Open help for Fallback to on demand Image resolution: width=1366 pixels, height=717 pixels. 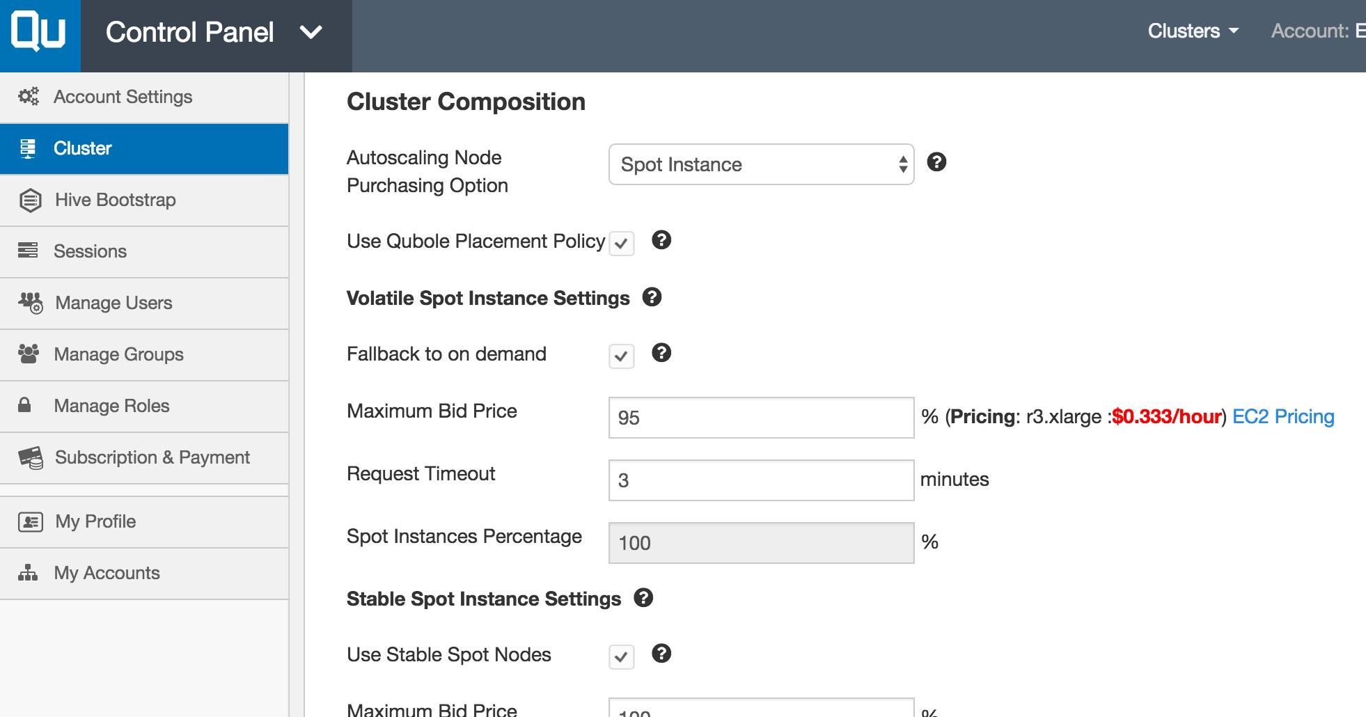(x=661, y=353)
